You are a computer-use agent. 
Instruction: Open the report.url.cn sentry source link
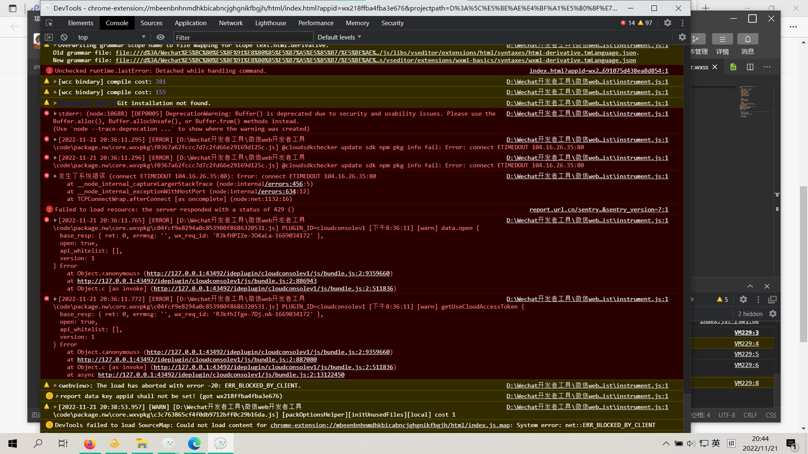(x=598, y=210)
